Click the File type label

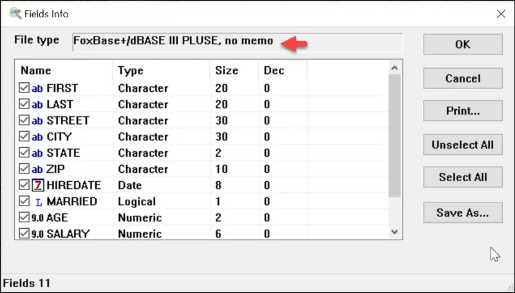(37, 40)
